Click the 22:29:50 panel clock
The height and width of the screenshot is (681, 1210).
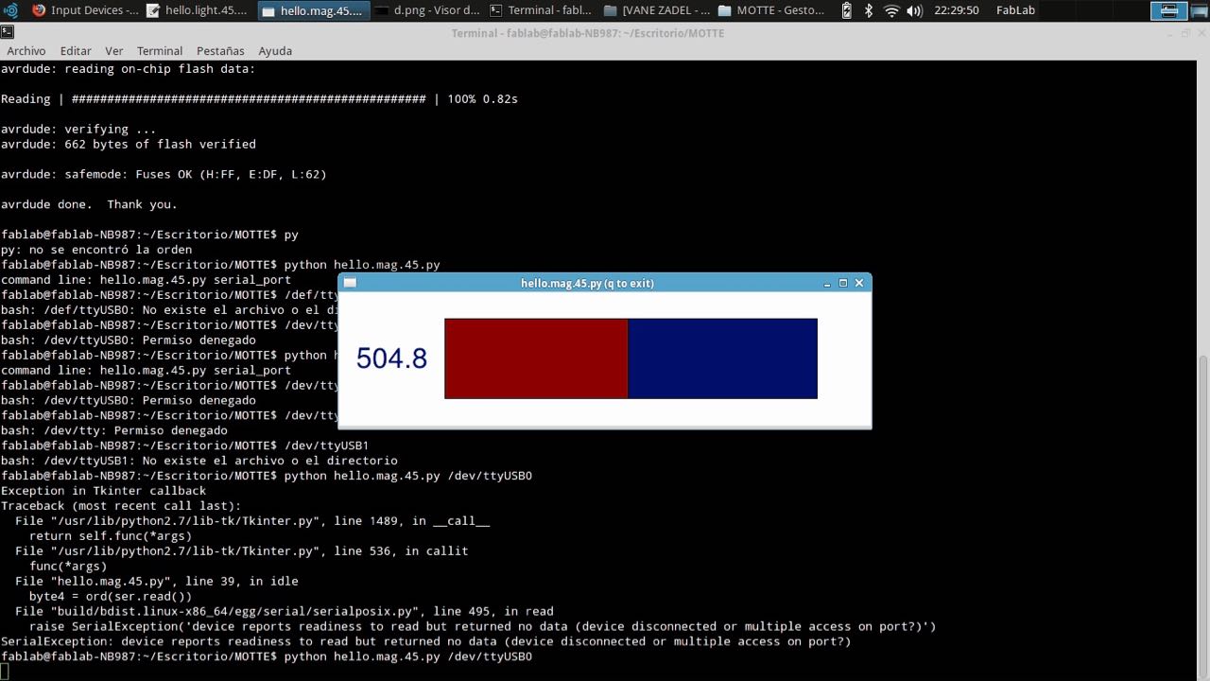(x=956, y=10)
